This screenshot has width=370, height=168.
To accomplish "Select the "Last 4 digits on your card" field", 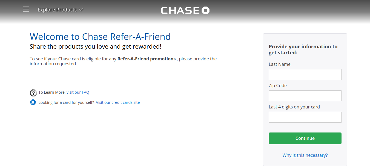I will [305, 117].
